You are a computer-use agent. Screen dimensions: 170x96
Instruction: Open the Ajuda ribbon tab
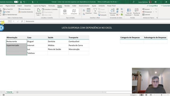pyautogui.click(x=94, y=6)
